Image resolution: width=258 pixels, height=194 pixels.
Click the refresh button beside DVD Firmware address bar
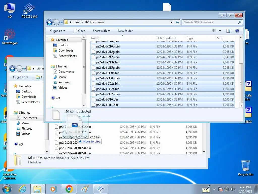(x=177, y=22)
